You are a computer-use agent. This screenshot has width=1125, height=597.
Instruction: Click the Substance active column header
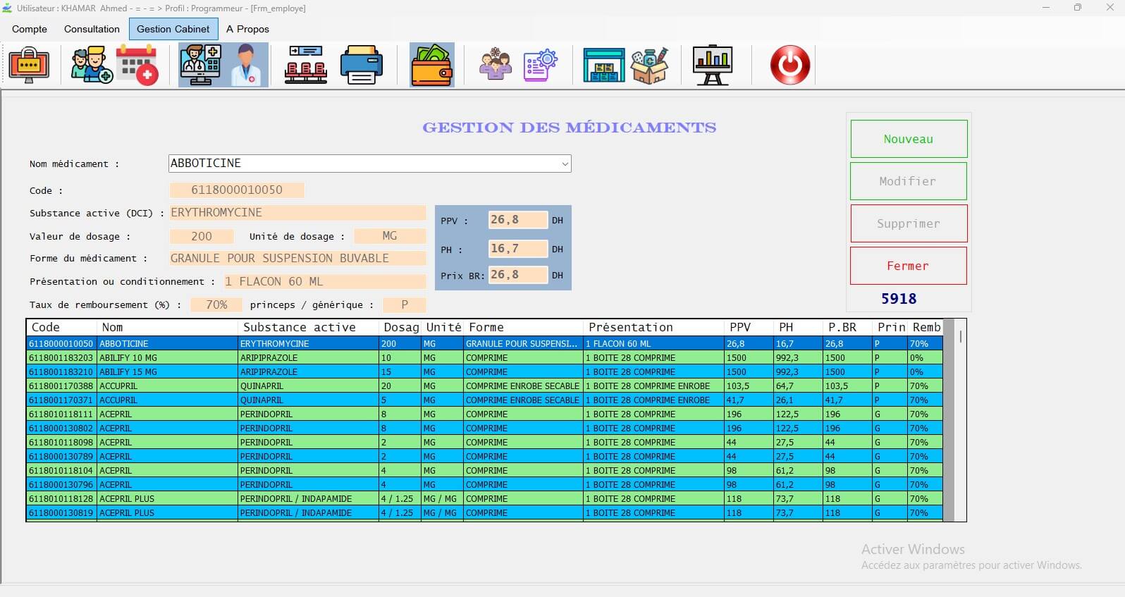point(309,327)
